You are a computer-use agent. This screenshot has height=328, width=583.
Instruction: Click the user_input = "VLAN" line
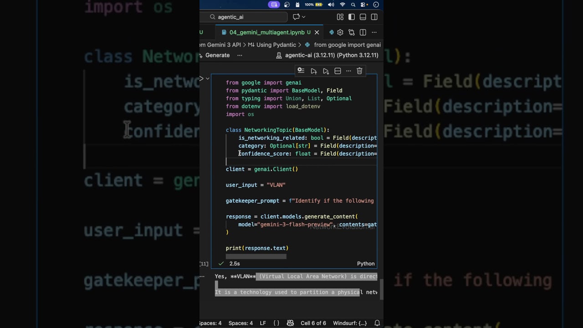coord(256,185)
